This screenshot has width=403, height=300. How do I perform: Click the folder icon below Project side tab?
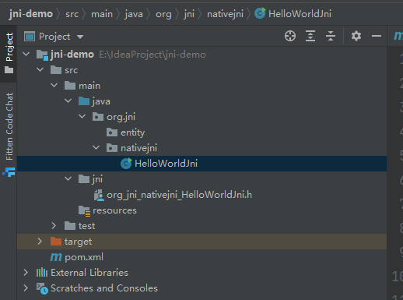pyautogui.click(x=9, y=70)
